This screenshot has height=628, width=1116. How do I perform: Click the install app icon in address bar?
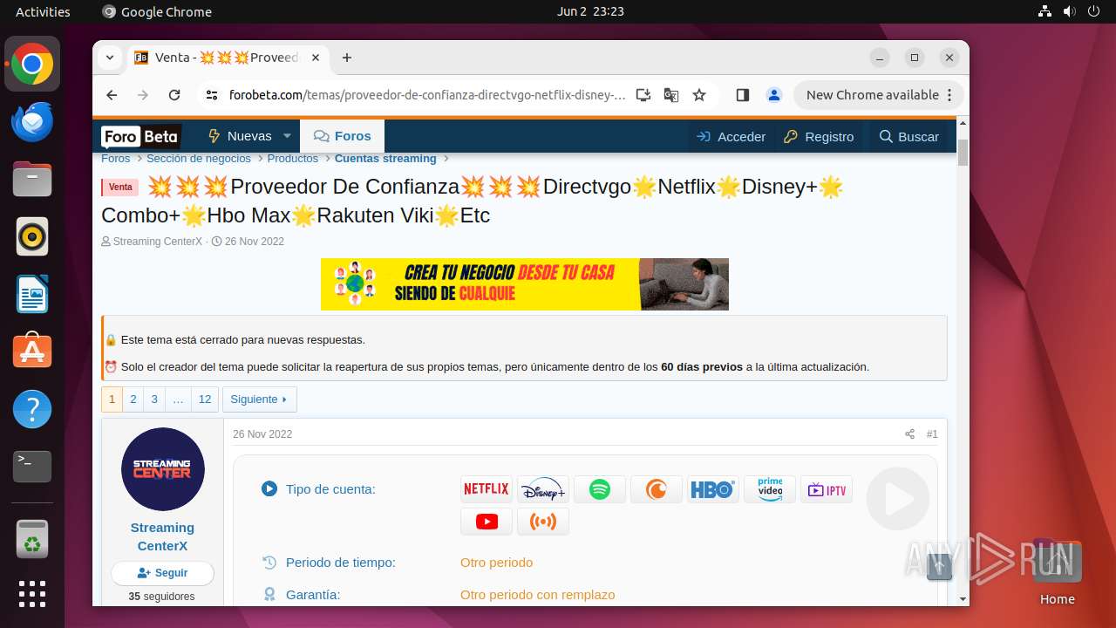tap(643, 95)
